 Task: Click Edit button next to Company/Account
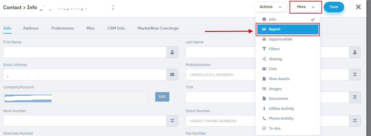pos(162,97)
